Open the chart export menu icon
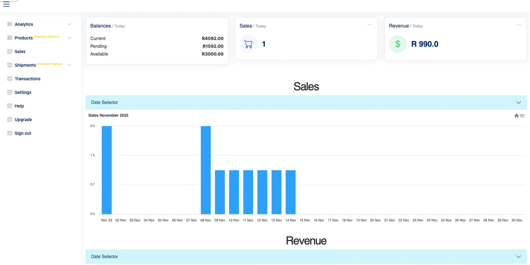 tap(522, 116)
